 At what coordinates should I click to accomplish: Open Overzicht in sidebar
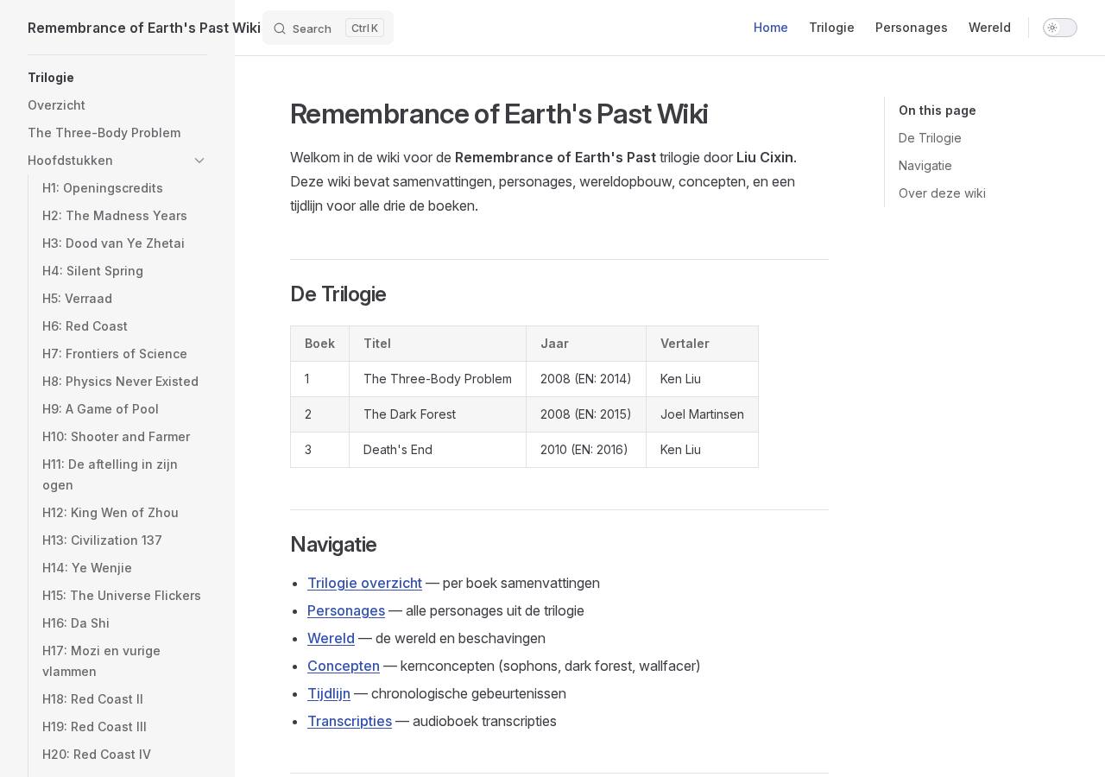[x=56, y=105]
